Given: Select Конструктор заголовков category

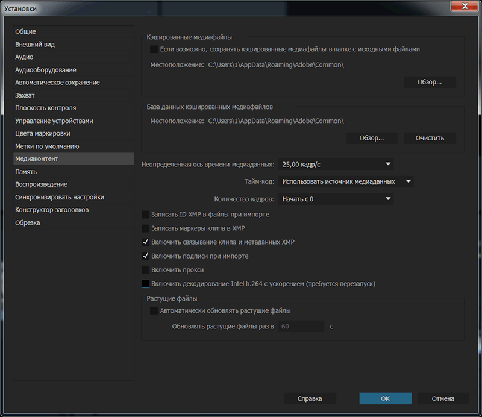Looking at the screenshot, I should point(74,210).
